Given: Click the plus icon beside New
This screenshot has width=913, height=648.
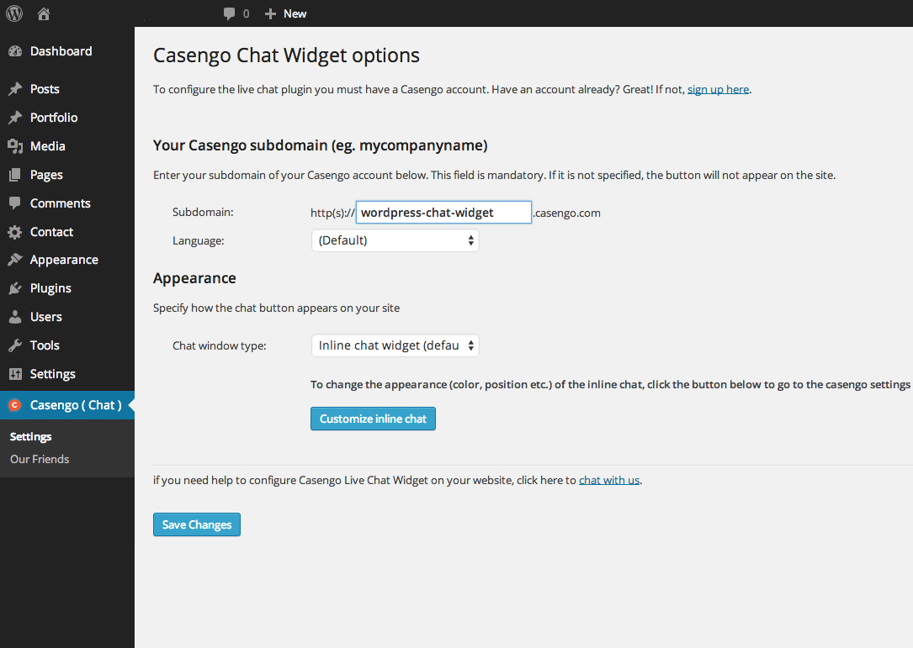Looking at the screenshot, I should (270, 13).
